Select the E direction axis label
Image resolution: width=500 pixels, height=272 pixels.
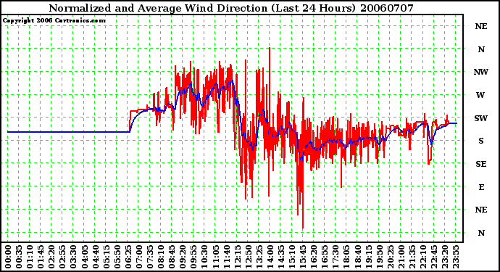click(481, 187)
